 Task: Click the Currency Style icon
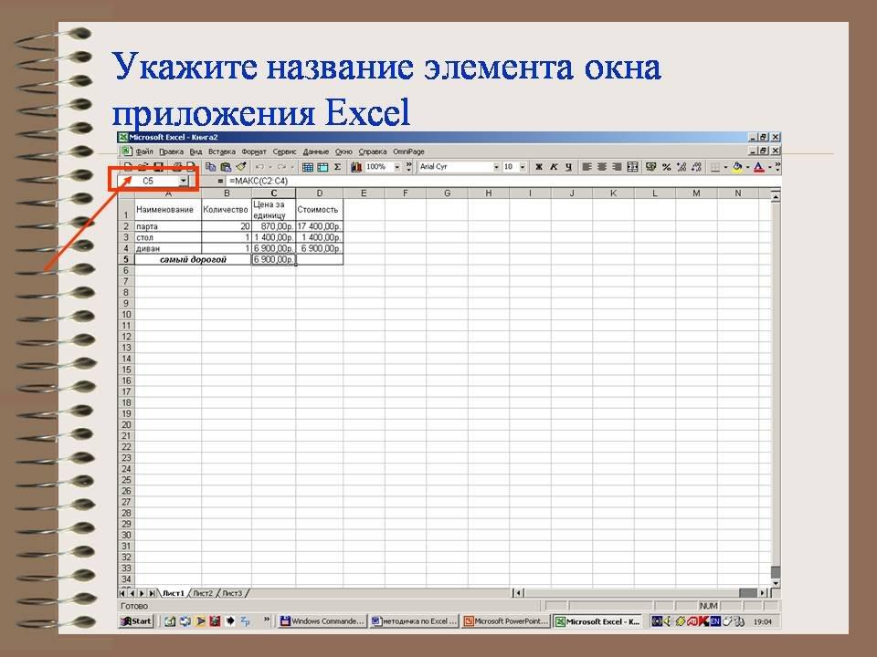650,167
